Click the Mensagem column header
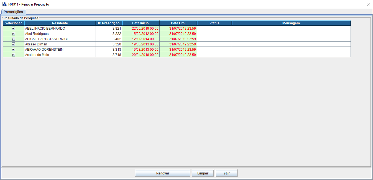 coord(291,23)
